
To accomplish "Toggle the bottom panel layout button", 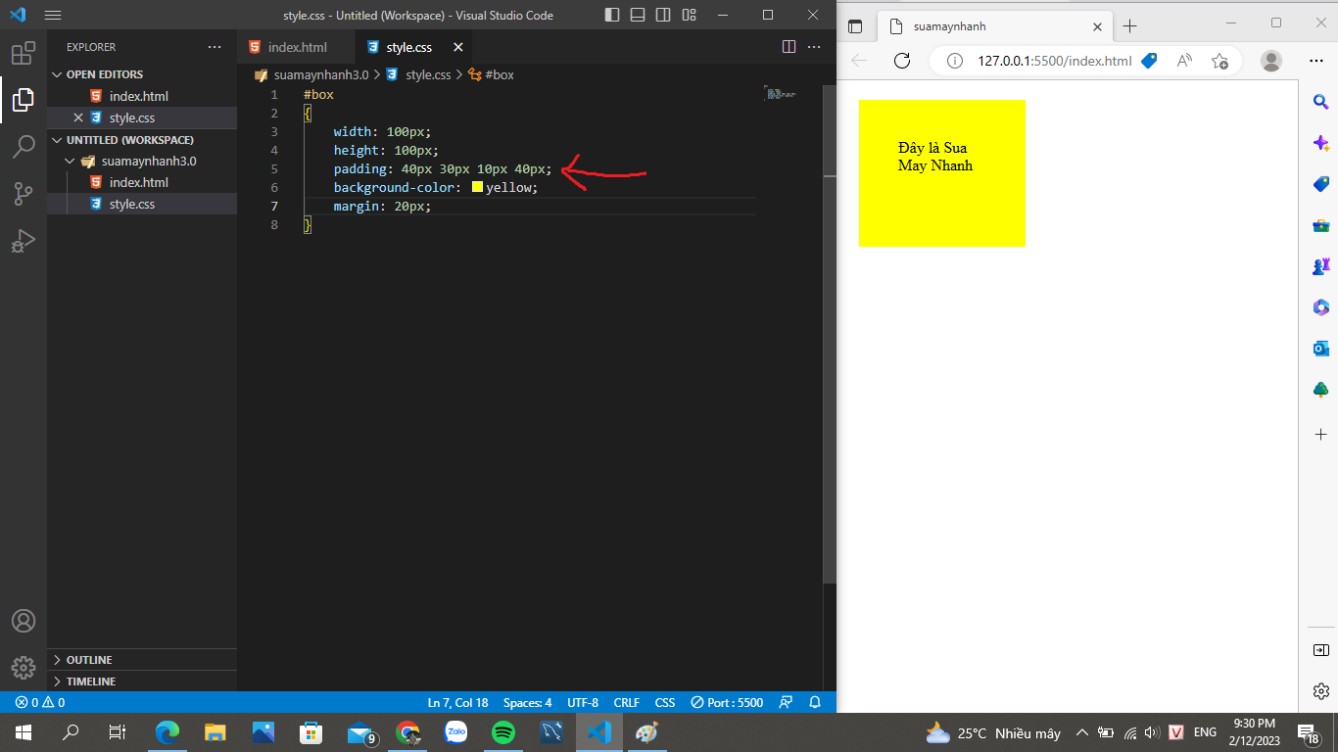I will [638, 15].
